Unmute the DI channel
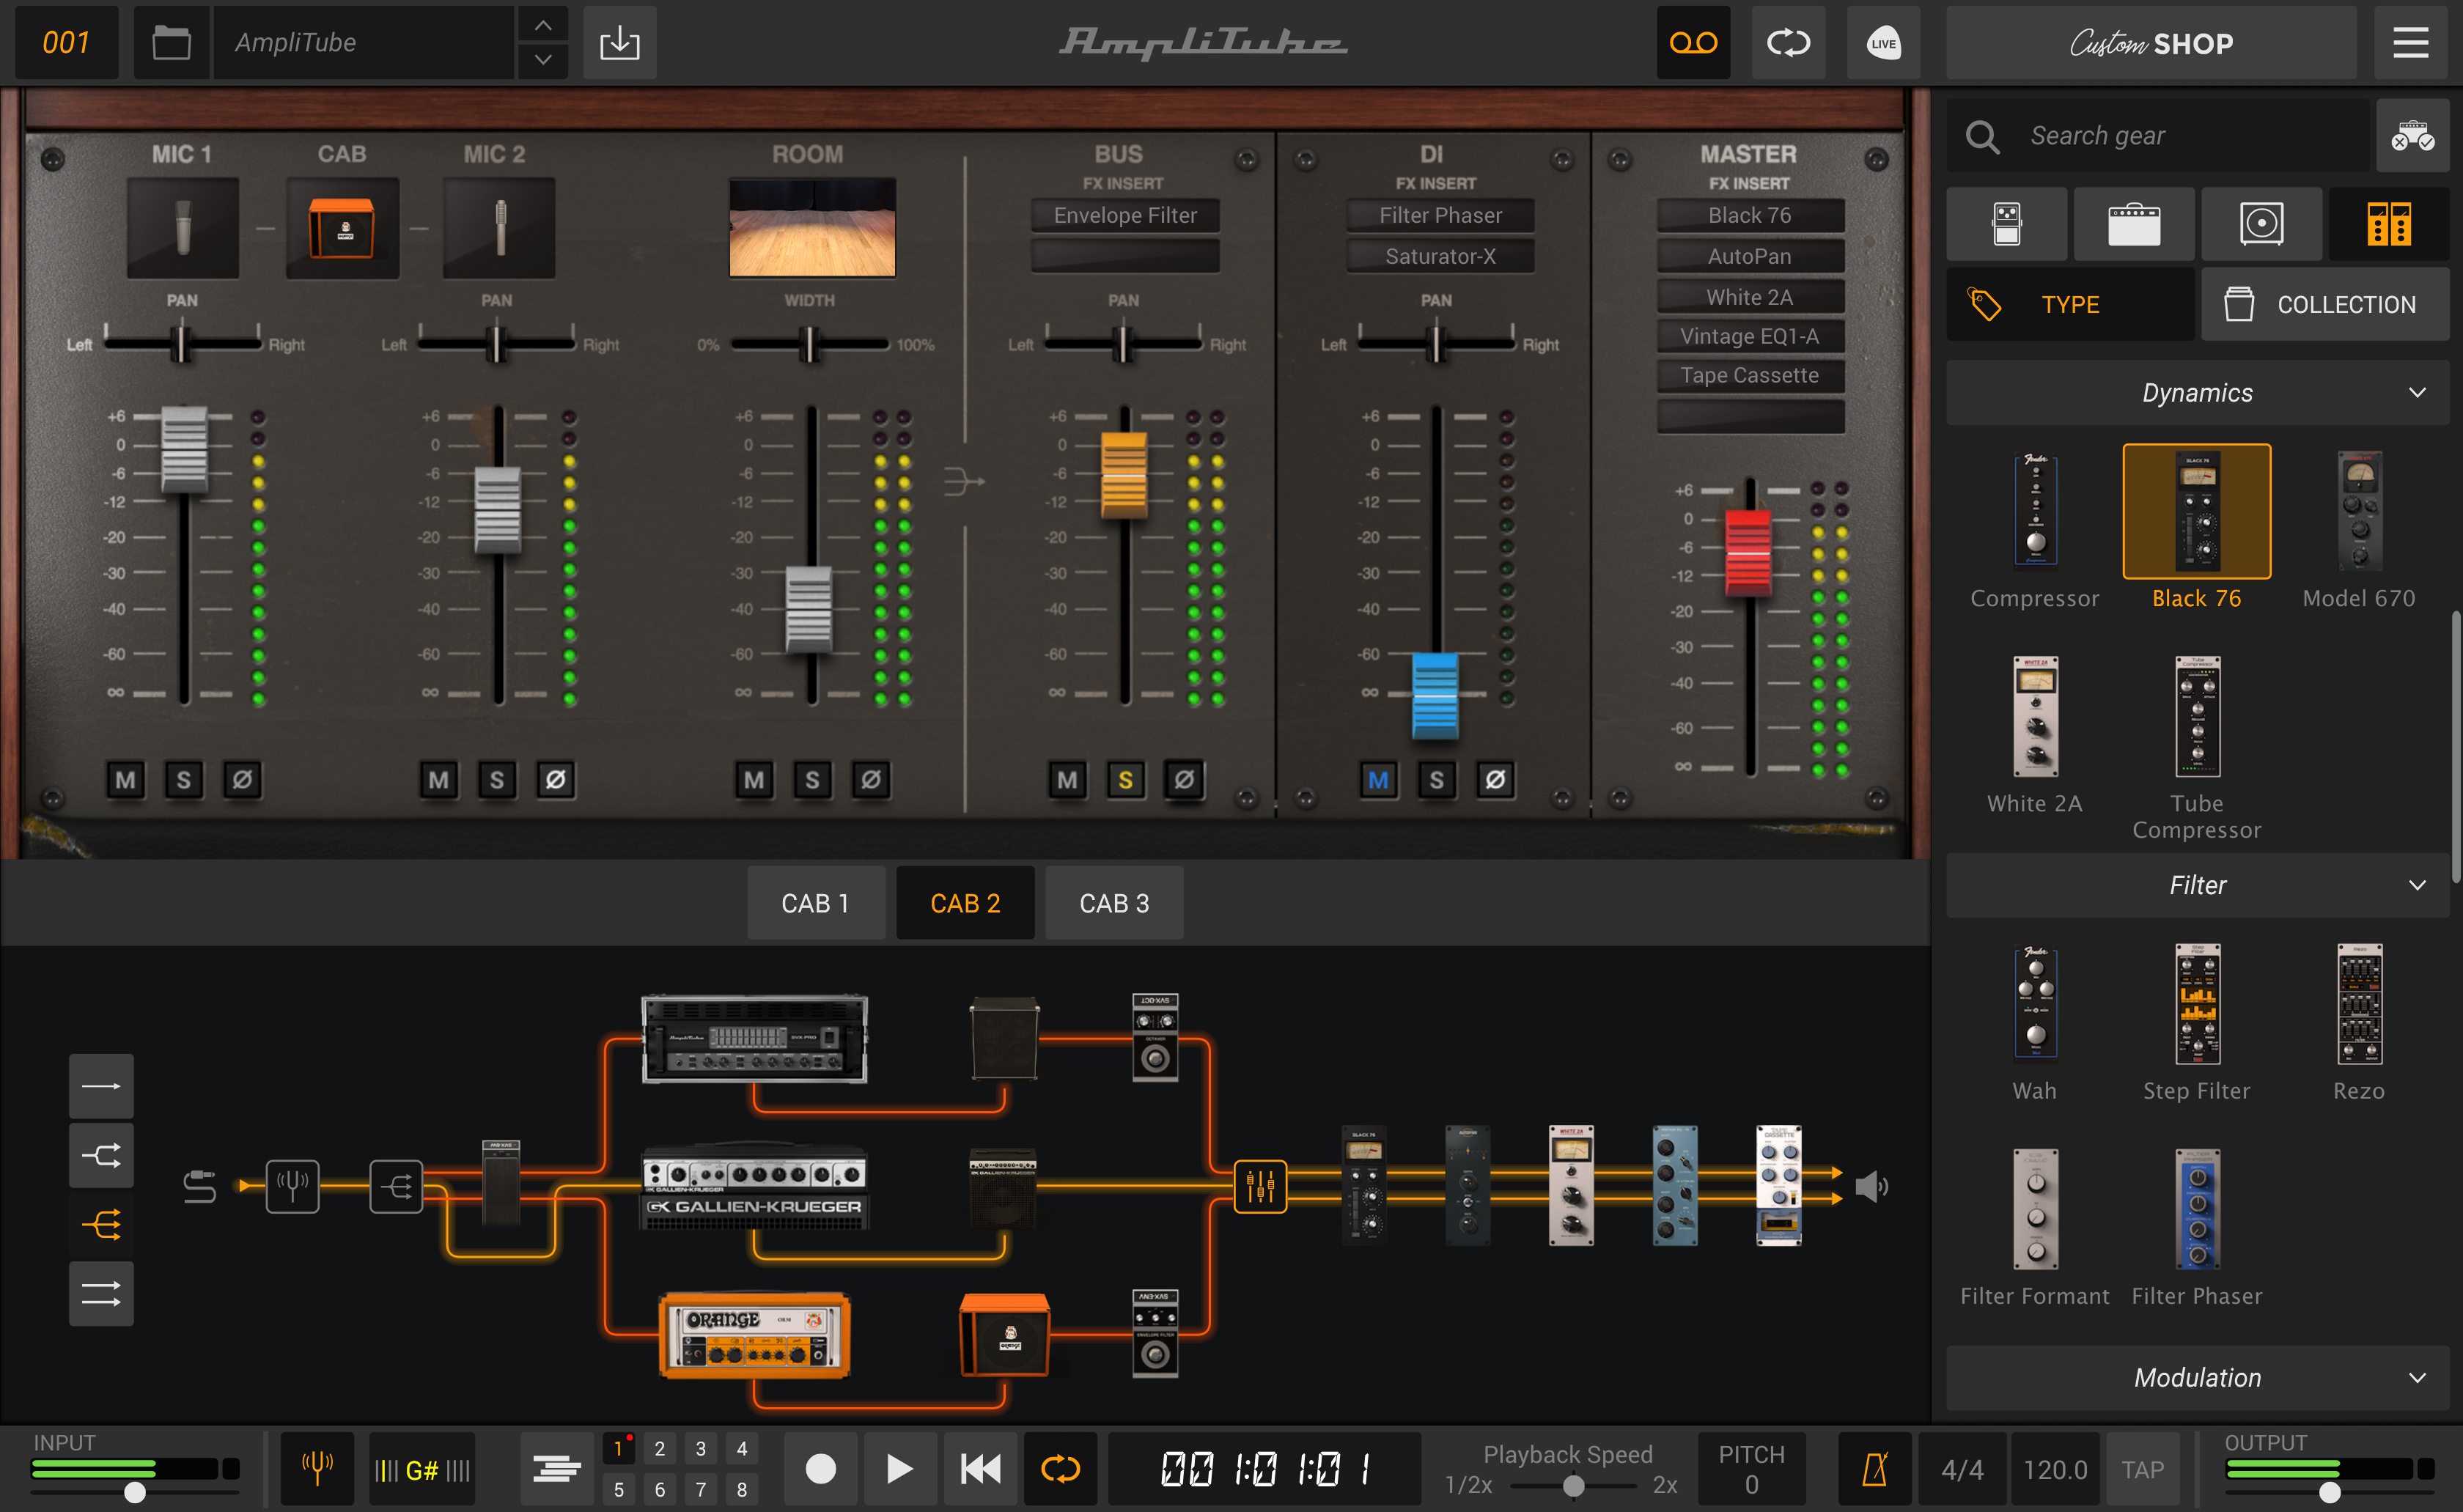The image size is (2463, 1512). click(1379, 780)
